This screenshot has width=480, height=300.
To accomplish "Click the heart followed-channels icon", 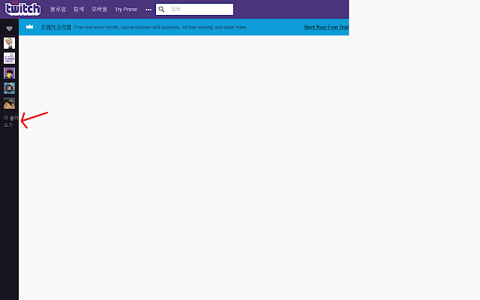I will [x=9, y=28].
